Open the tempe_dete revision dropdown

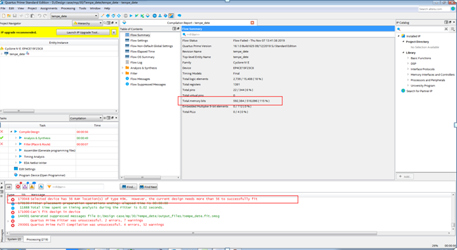click(x=74, y=16)
